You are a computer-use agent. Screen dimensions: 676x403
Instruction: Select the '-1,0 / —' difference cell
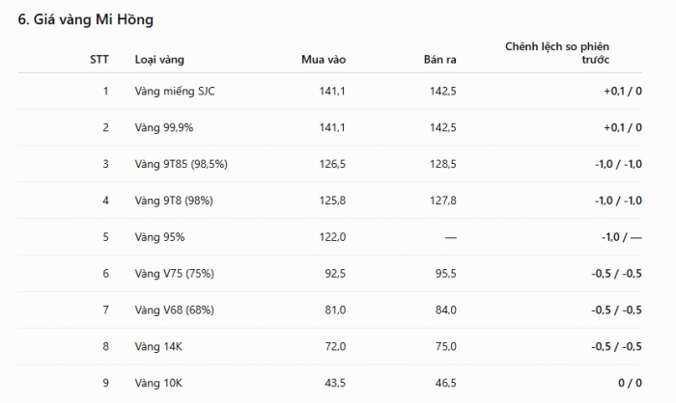pos(622,237)
